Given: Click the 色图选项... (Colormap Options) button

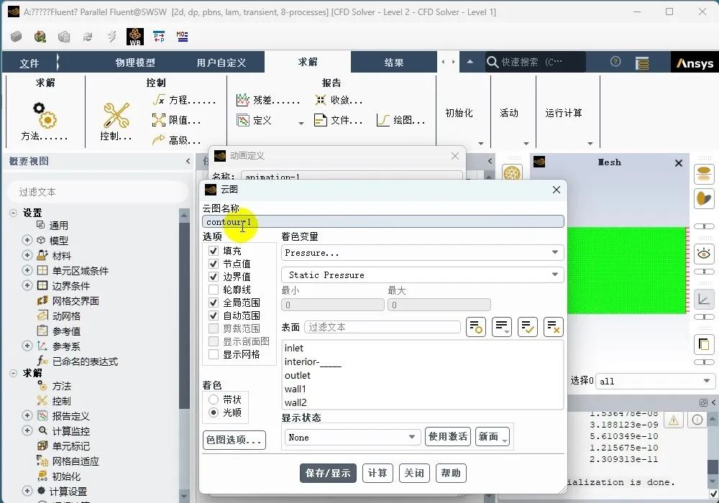Looking at the screenshot, I should [x=235, y=440].
